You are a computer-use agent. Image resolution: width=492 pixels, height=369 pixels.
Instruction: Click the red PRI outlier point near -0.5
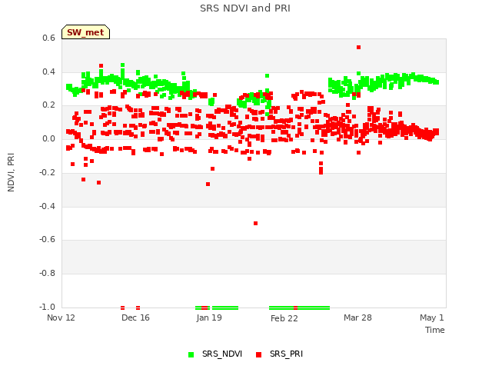[x=256, y=224]
